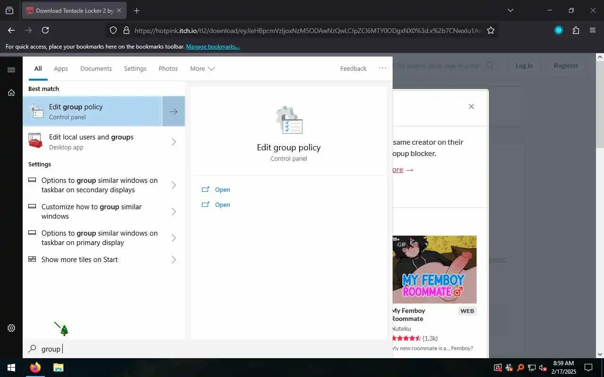Expand Show more tiles on Start chevron

tap(174, 260)
